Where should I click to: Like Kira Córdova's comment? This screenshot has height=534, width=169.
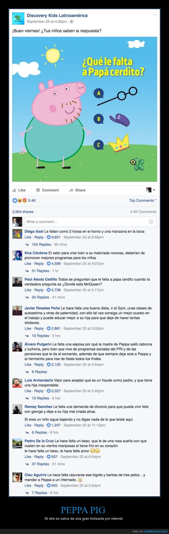28,263
